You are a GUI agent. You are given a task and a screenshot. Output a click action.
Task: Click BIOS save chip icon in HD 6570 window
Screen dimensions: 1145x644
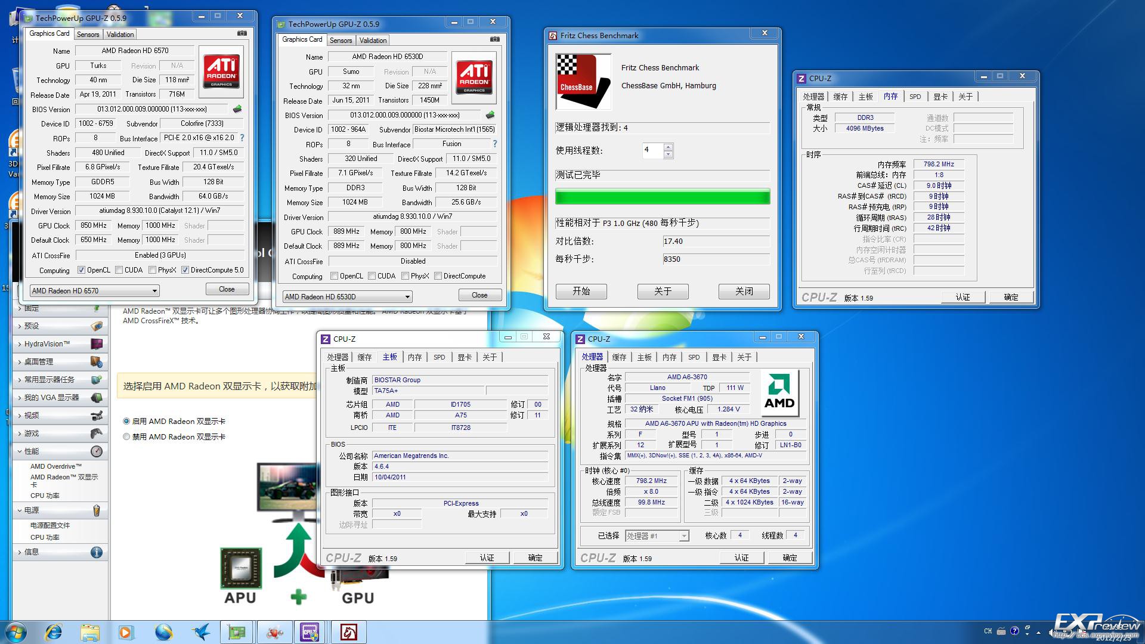tap(237, 109)
